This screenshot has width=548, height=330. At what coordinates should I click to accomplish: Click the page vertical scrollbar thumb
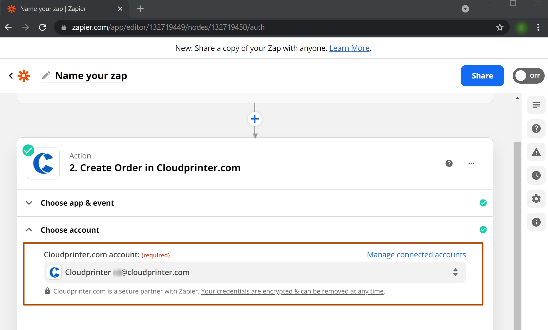[517, 236]
